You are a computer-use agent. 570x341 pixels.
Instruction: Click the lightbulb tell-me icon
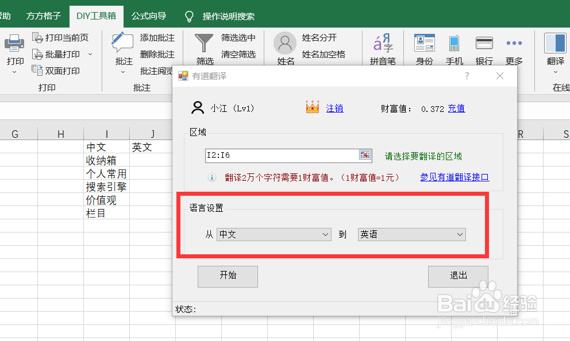point(189,16)
